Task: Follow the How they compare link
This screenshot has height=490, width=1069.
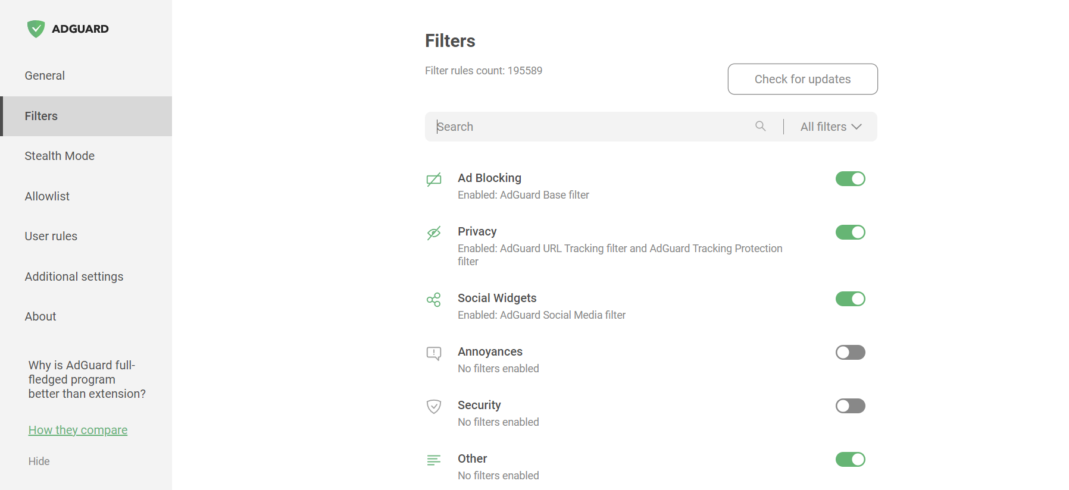Action: pyautogui.click(x=78, y=430)
